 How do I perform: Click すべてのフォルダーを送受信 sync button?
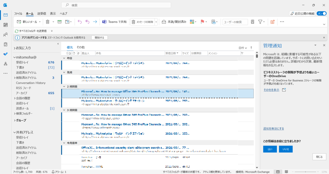30,31
